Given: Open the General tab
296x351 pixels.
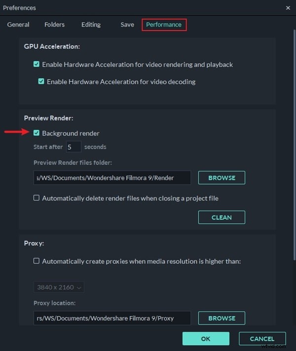Looking at the screenshot, I should (18, 25).
